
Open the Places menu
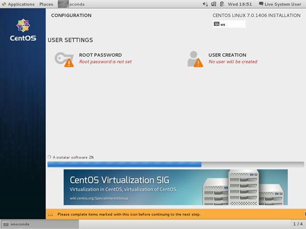tap(46, 4)
